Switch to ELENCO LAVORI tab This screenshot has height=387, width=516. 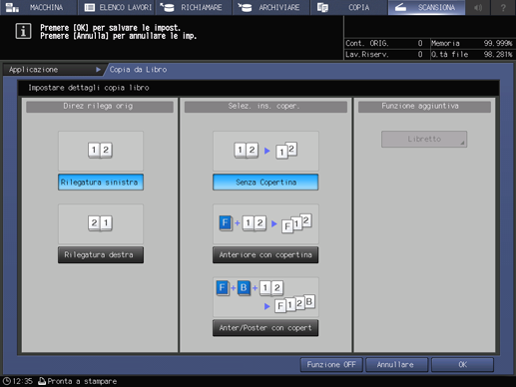(116, 7)
